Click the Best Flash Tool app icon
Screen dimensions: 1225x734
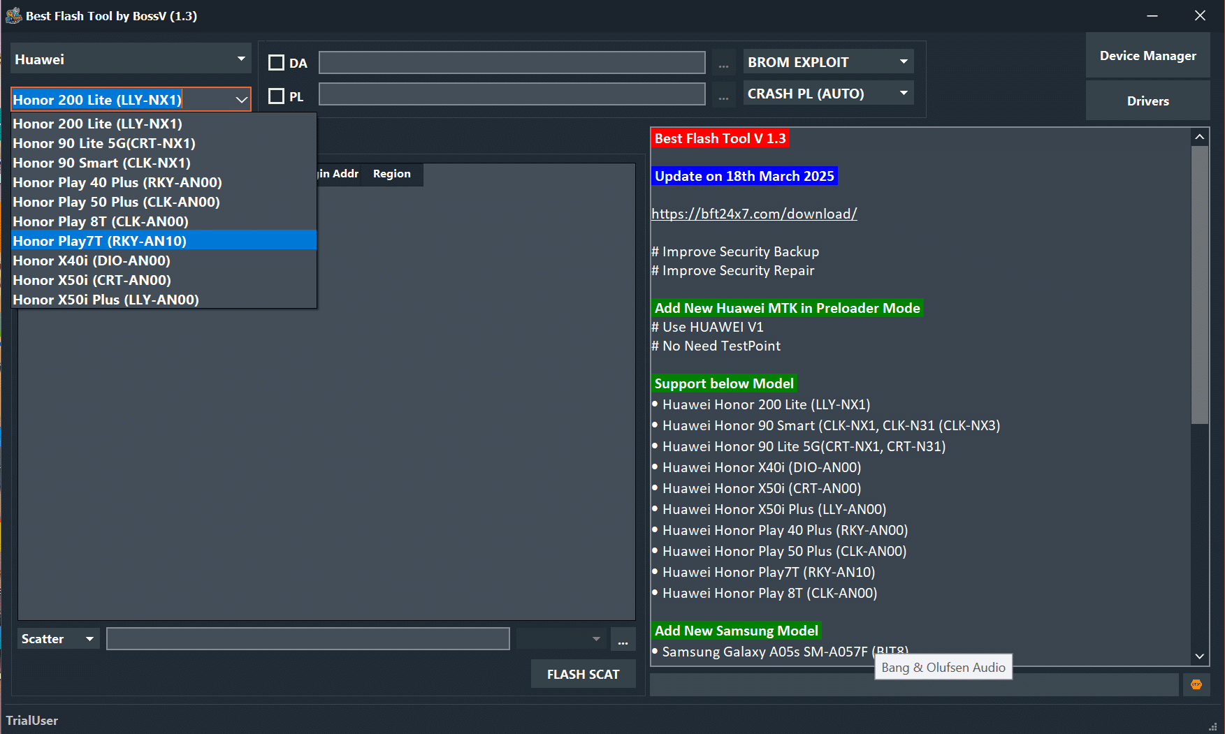click(13, 15)
